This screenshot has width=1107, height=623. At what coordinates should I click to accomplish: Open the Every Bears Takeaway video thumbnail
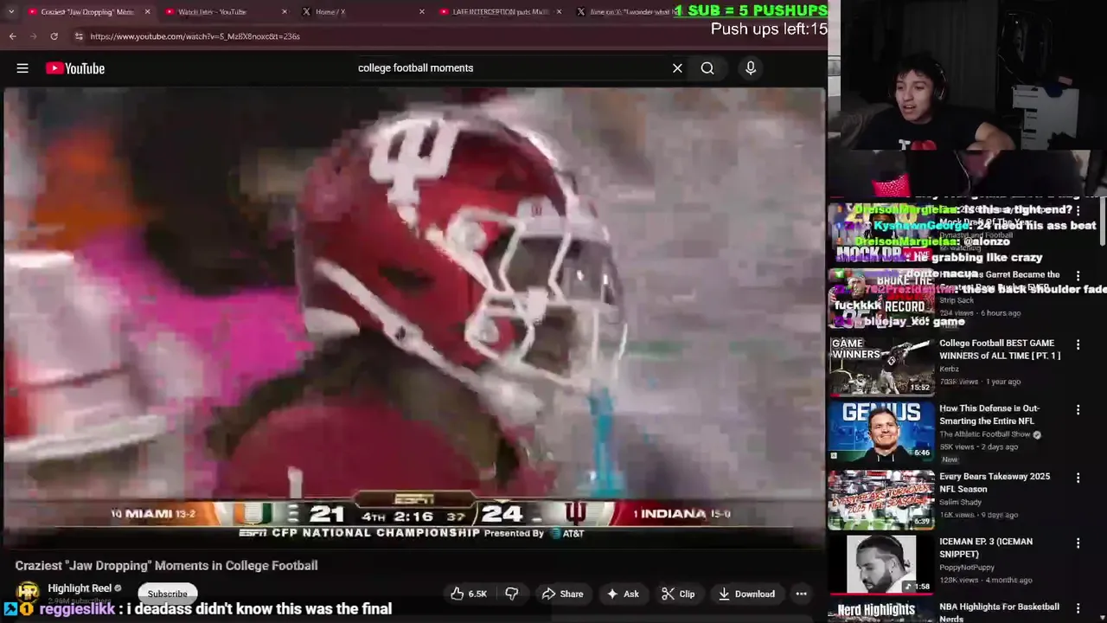881,499
